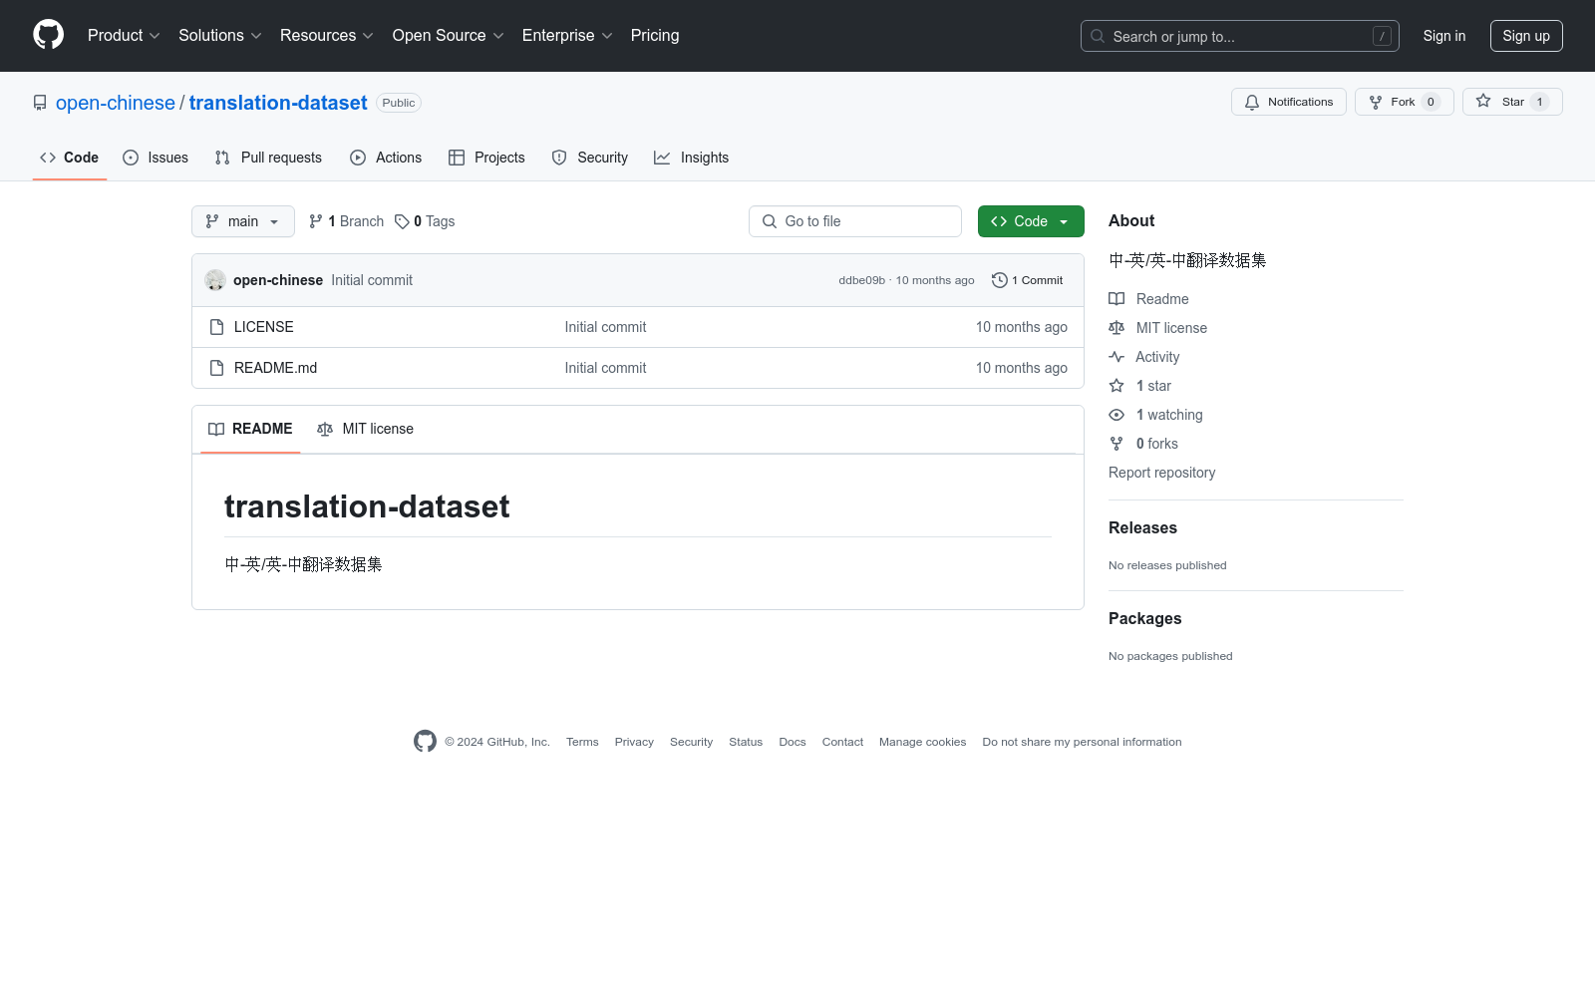The width and height of the screenshot is (1595, 997).
Task: Open footer Status link
Action: pyautogui.click(x=746, y=742)
